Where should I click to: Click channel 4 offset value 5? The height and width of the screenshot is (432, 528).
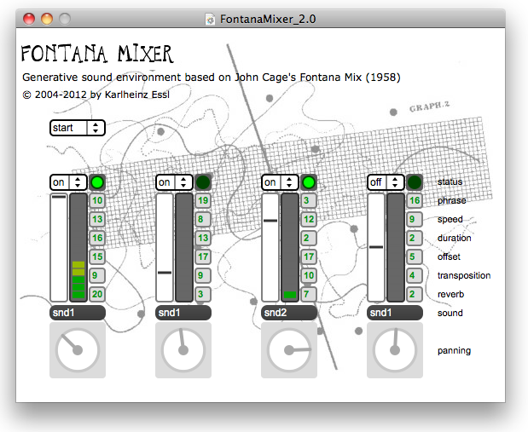coord(415,256)
